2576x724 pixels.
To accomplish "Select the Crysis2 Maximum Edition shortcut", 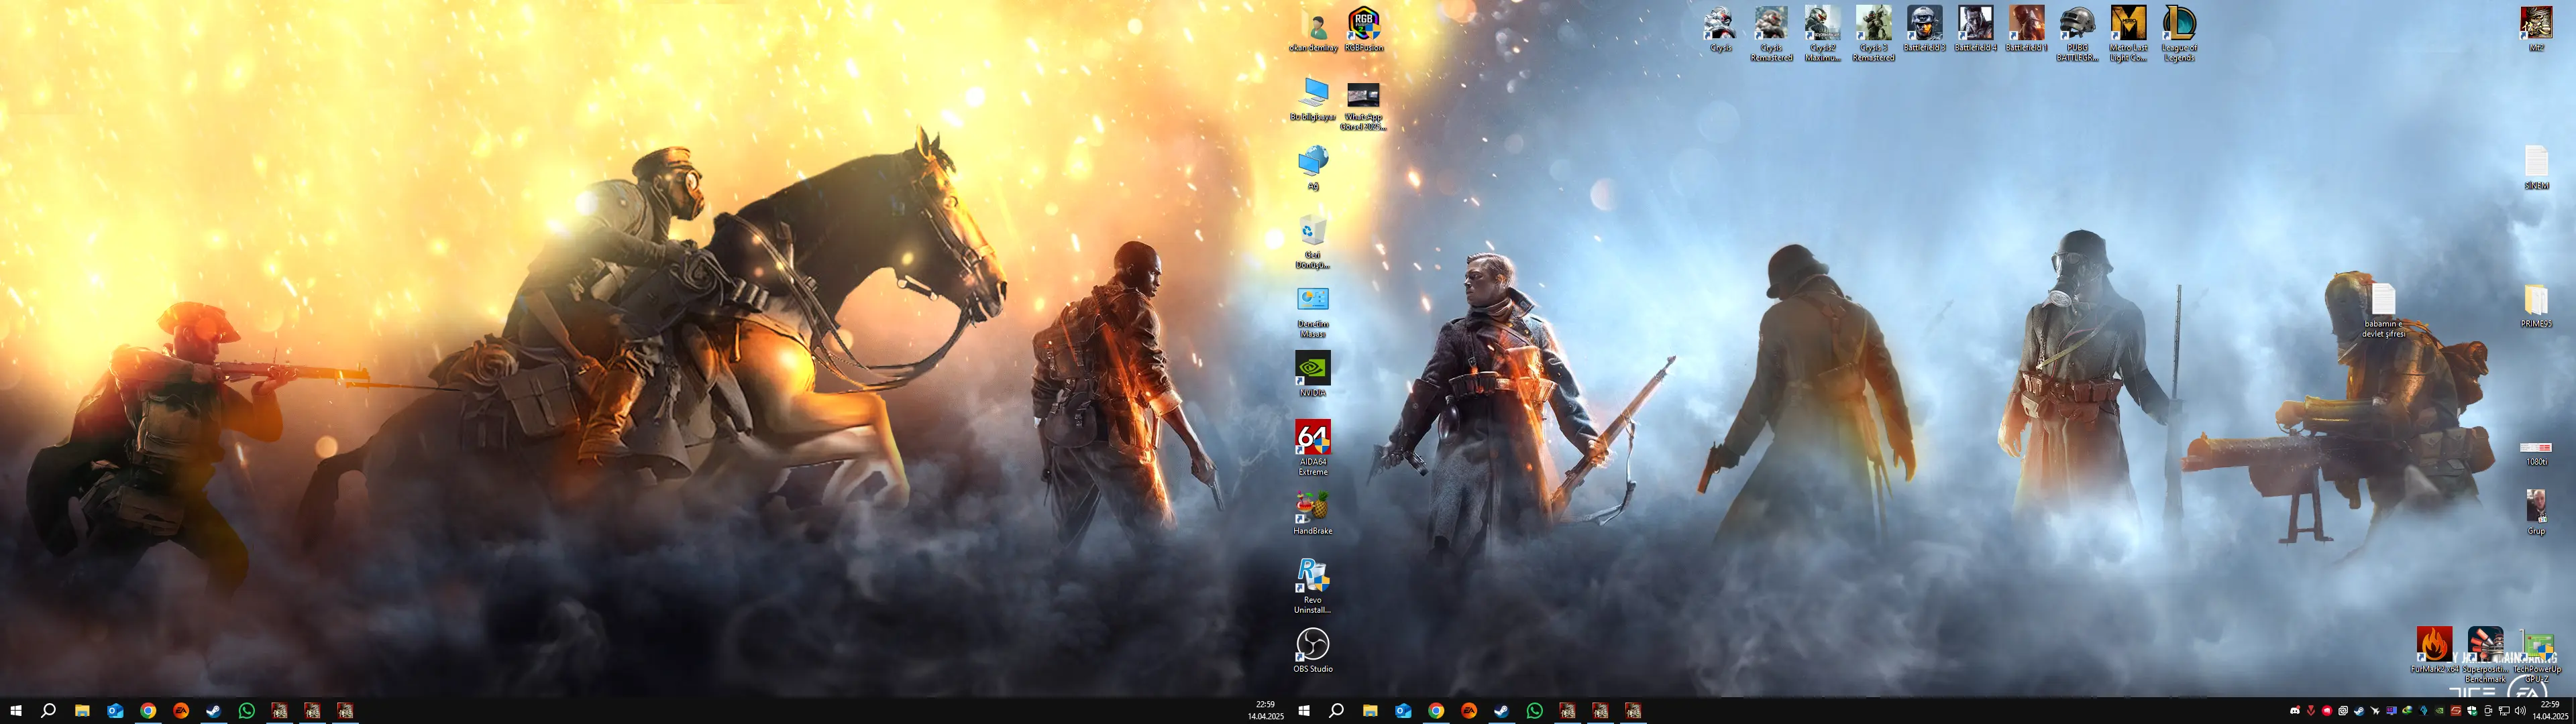I will coord(1822,33).
